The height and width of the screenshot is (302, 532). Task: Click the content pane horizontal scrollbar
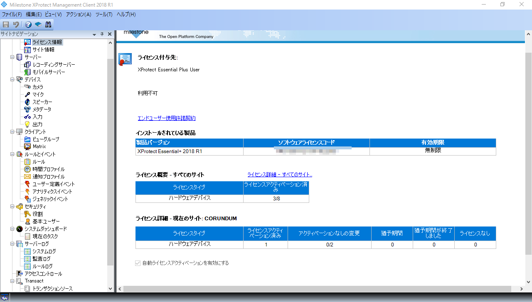[x=317, y=289]
